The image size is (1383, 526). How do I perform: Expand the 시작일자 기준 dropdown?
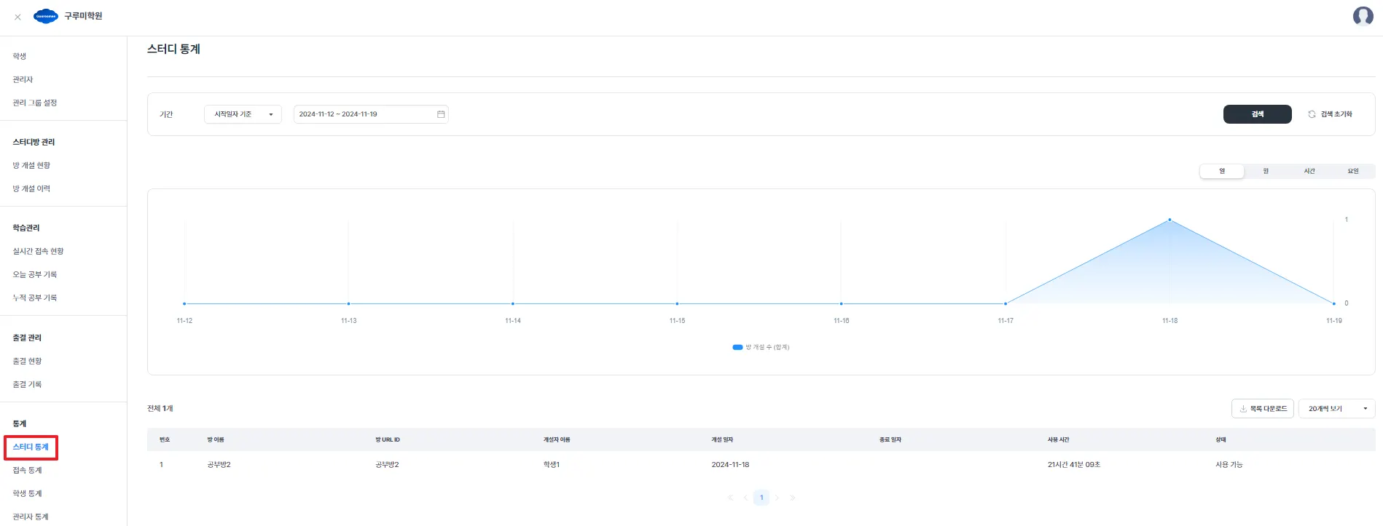(x=243, y=114)
